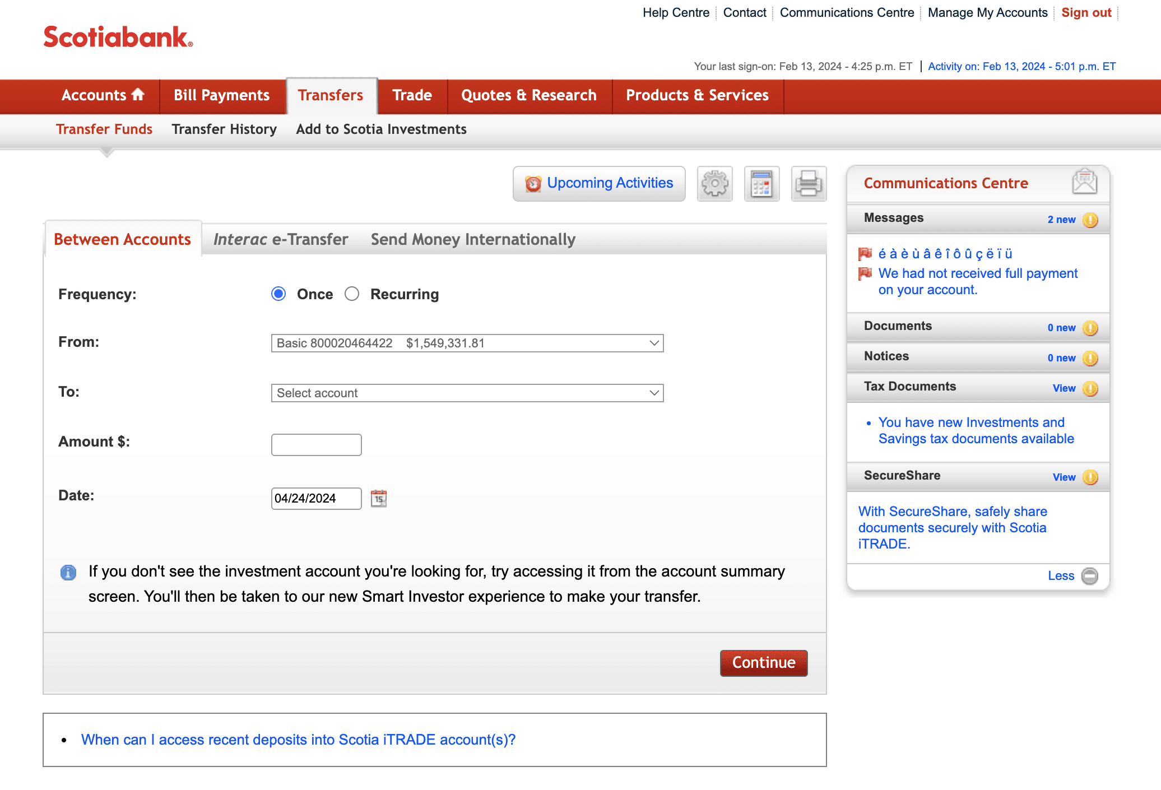Click the printer icon
This screenshot has height=790, width=1161.
pyautogui.click(x=809, y=183)
